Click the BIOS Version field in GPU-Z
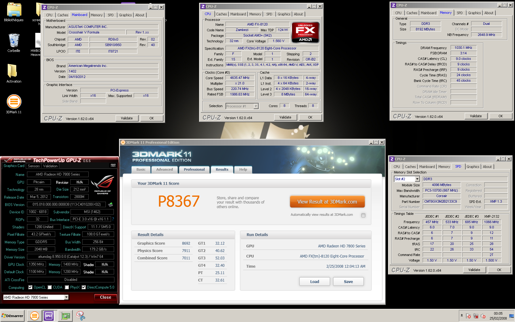 coord(66,204)
